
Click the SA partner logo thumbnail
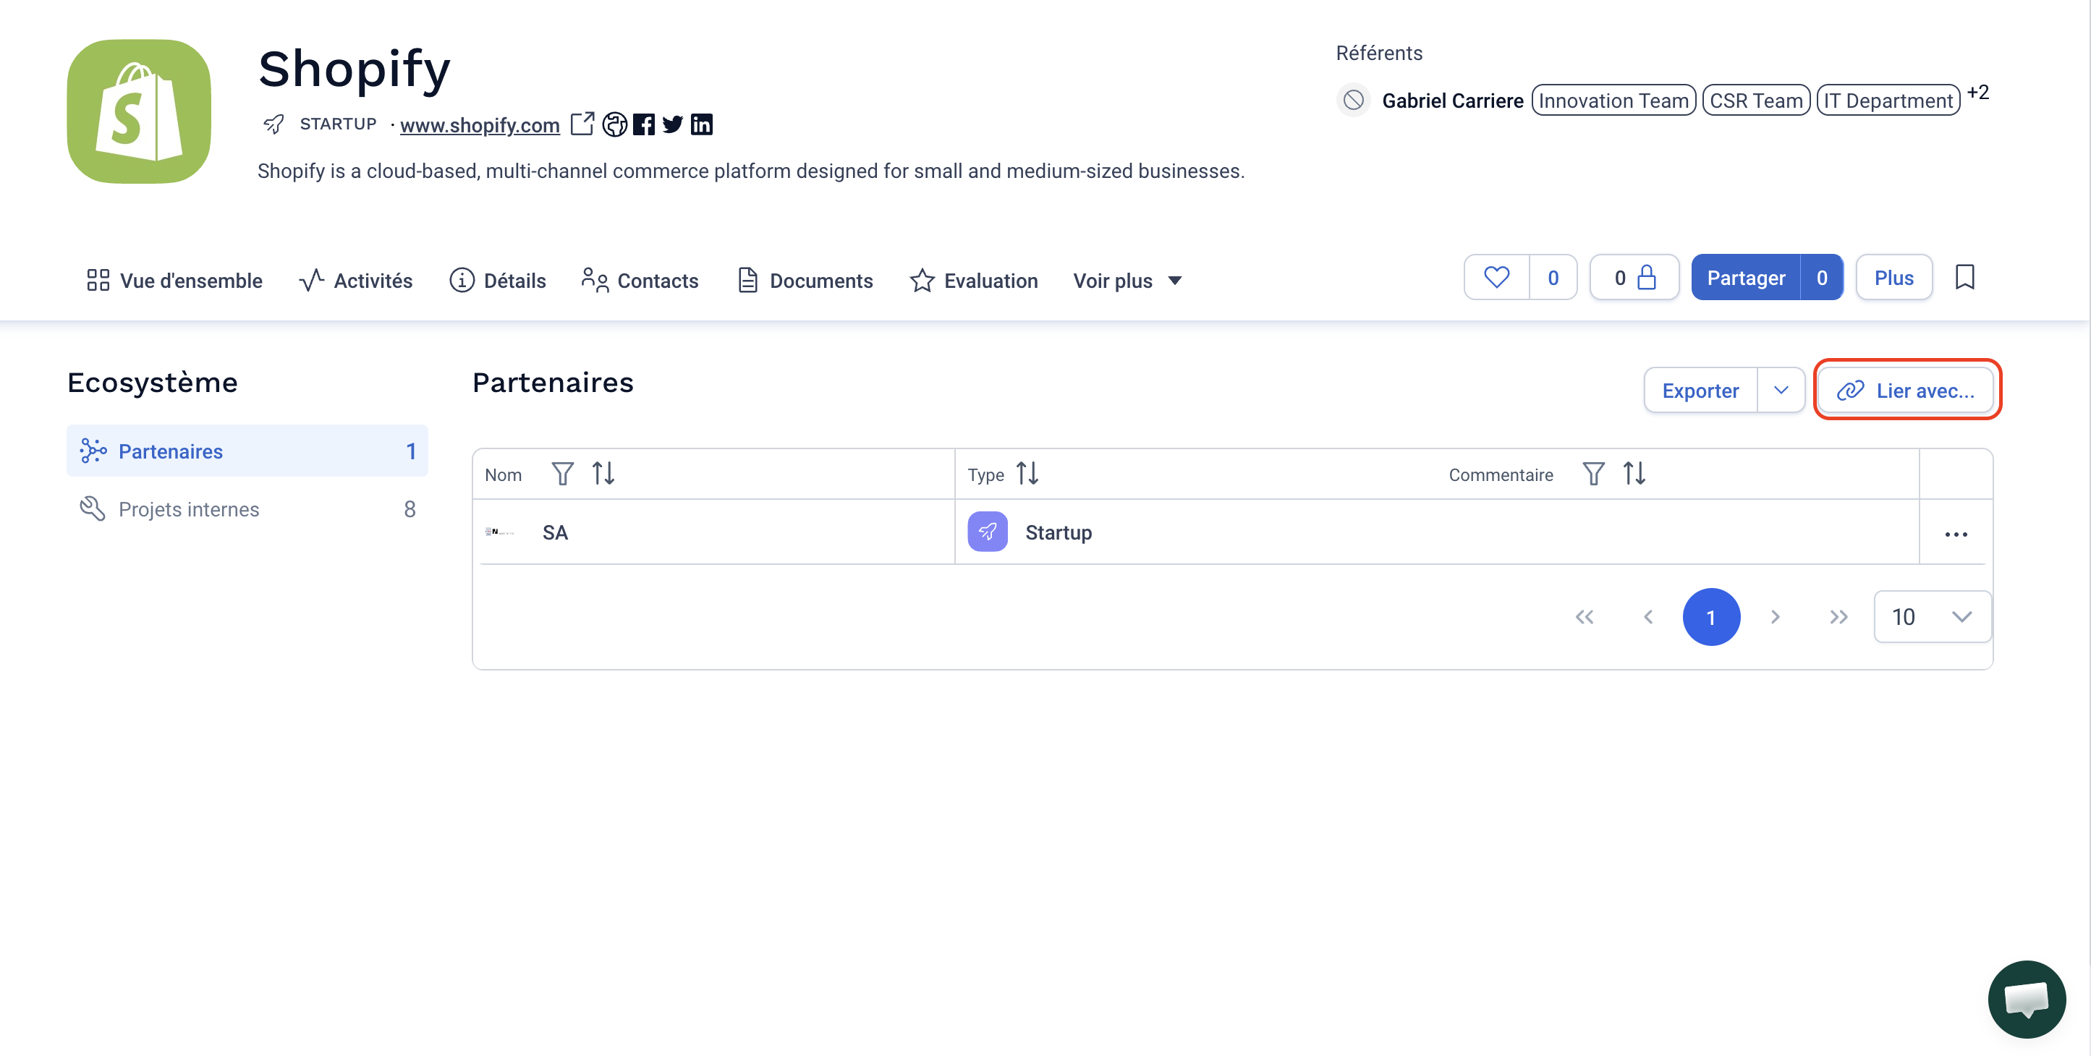tap(500, 532)
